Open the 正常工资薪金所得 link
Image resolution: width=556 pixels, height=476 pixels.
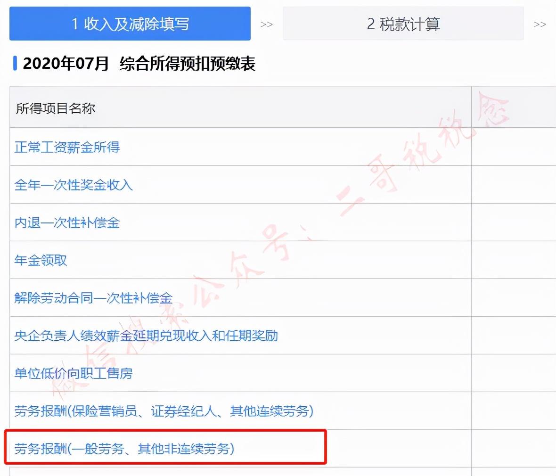point(67,147)
